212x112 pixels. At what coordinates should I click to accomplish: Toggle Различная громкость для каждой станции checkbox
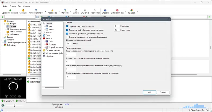pyautogui.click(x=67, y=34)
